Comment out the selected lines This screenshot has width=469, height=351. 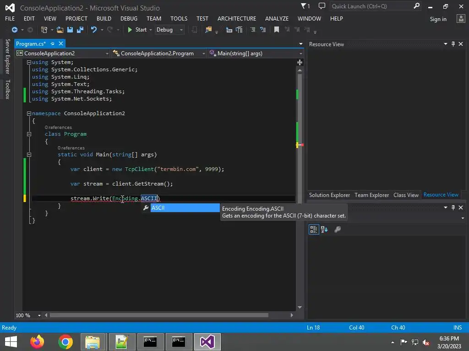(x=253, y=30)
